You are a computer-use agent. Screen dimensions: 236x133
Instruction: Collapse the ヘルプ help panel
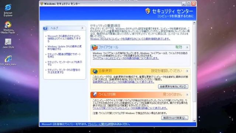pos(82,28)
